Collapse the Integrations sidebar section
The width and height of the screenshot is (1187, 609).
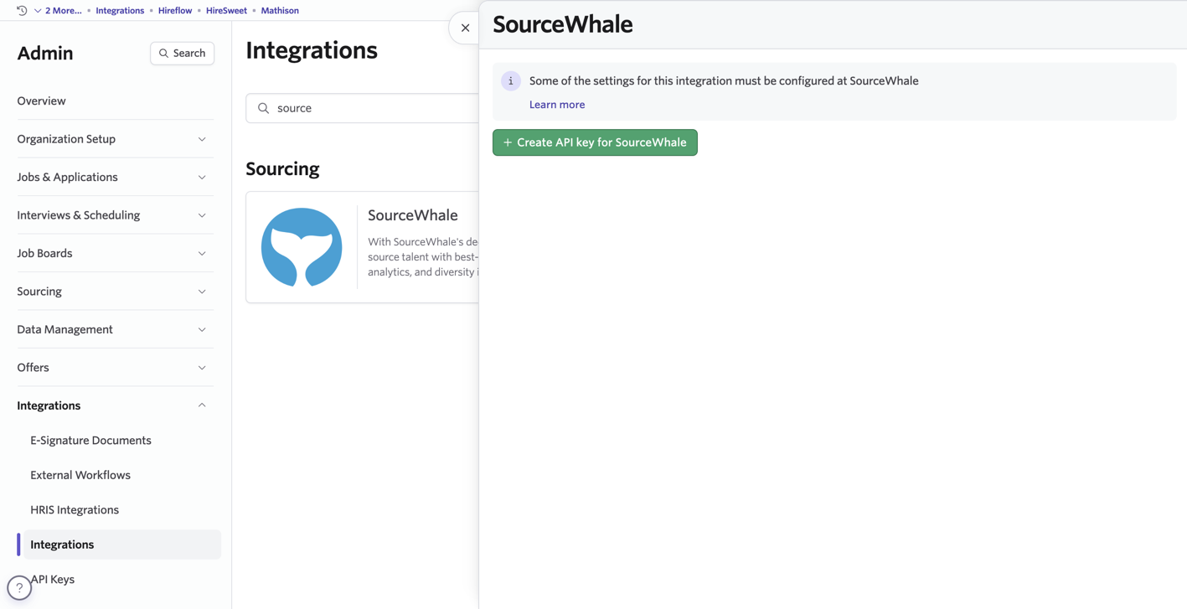coord(115,405)
